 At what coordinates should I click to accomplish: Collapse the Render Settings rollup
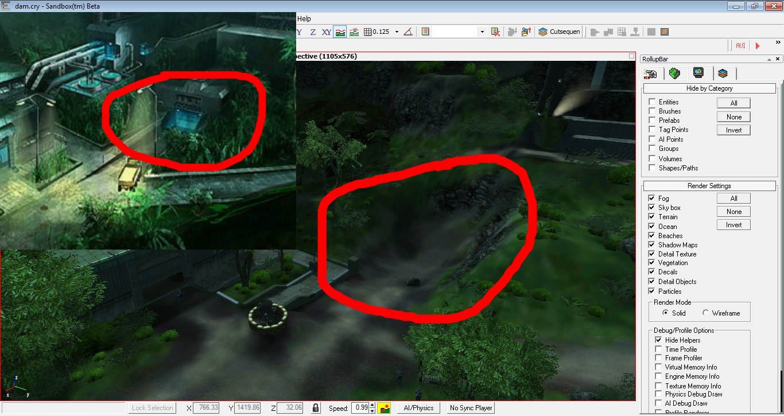[709, 186]
